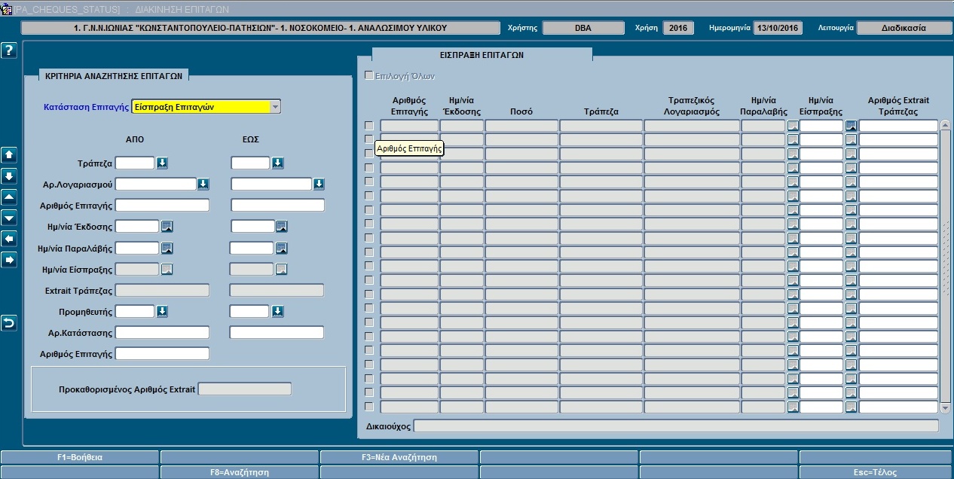Open calendar for Ημ/νία Παραλάβής ΑΠΟ
The image size is (954, 479).
[167, 248]
